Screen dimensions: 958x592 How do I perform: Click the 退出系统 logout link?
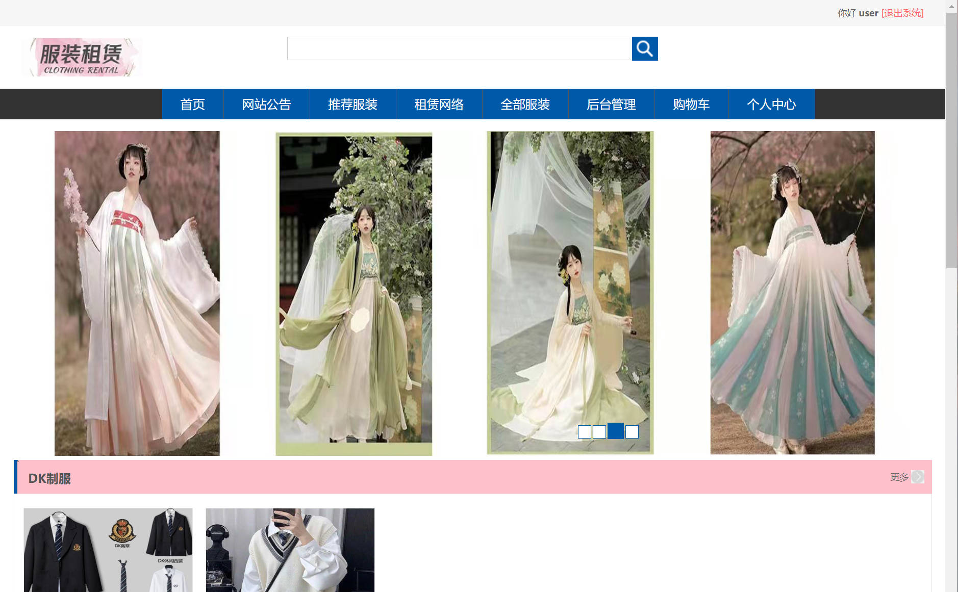[902, 13]
